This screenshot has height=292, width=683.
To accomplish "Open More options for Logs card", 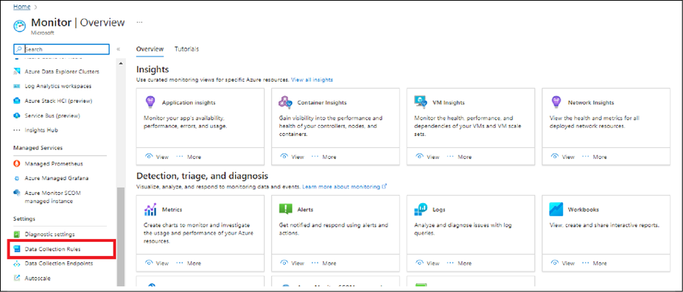I will 459,263.
